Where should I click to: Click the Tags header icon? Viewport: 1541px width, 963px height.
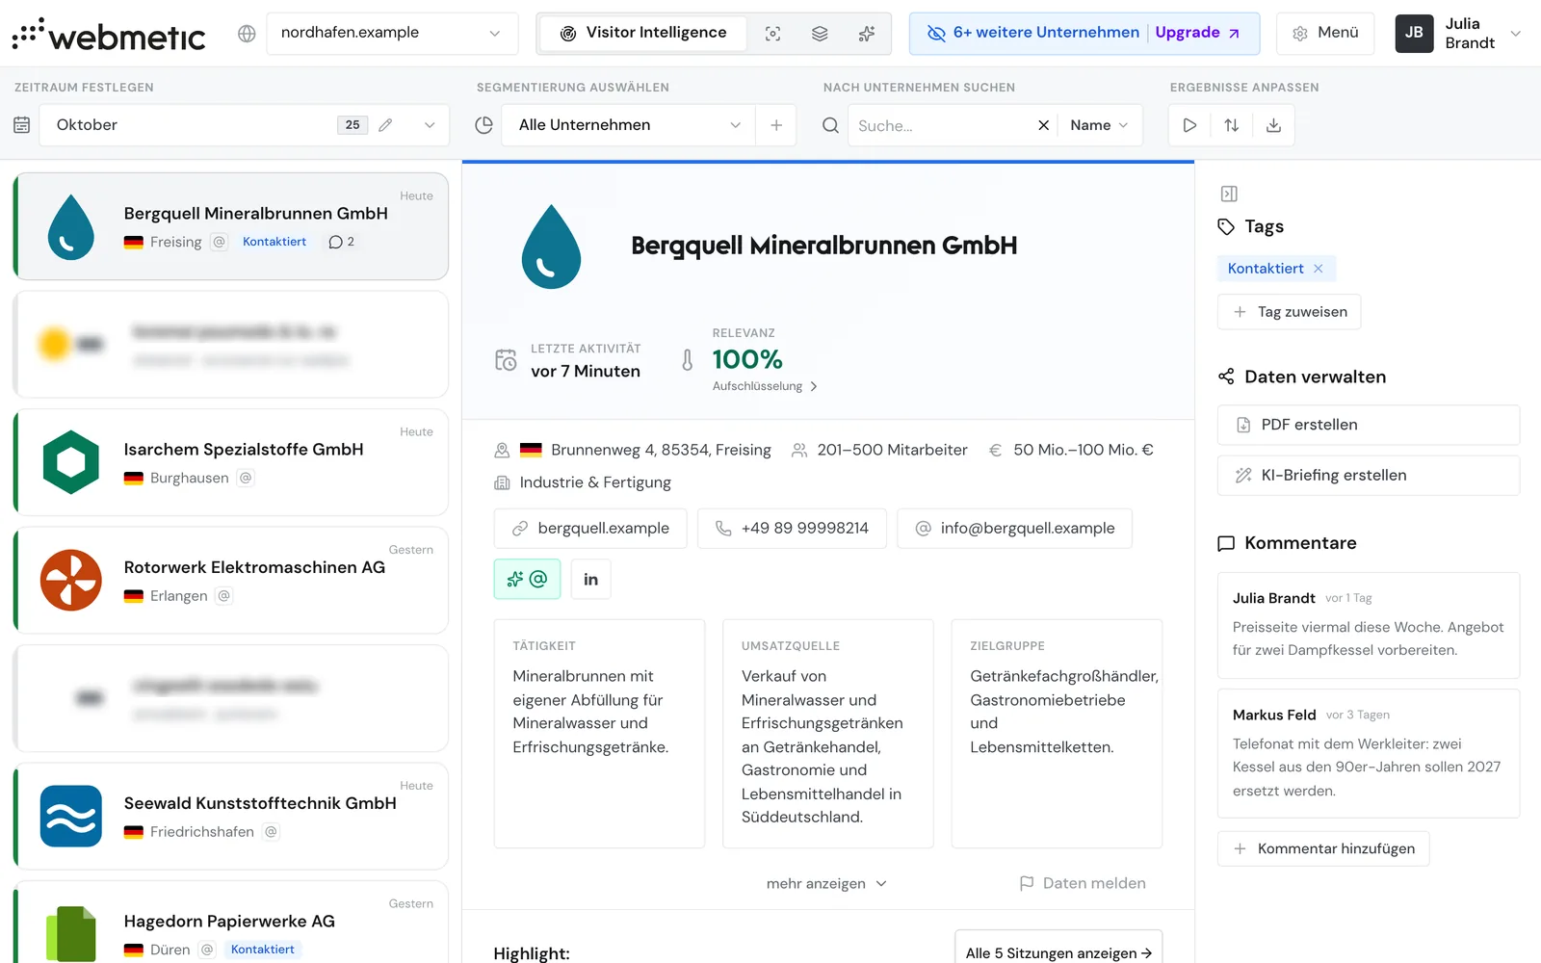1226,227
